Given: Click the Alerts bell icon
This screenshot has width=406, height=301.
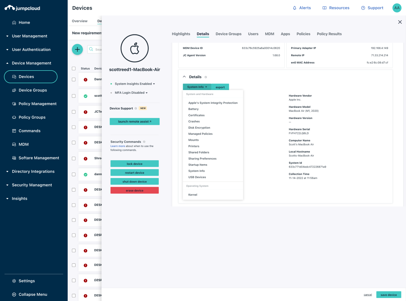Looking at the screenshot, I should (295, 8).
